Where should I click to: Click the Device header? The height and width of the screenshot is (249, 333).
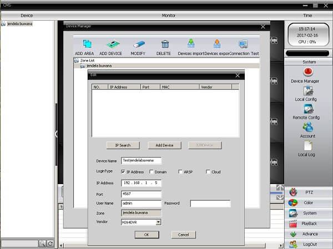tap(27, 16)
